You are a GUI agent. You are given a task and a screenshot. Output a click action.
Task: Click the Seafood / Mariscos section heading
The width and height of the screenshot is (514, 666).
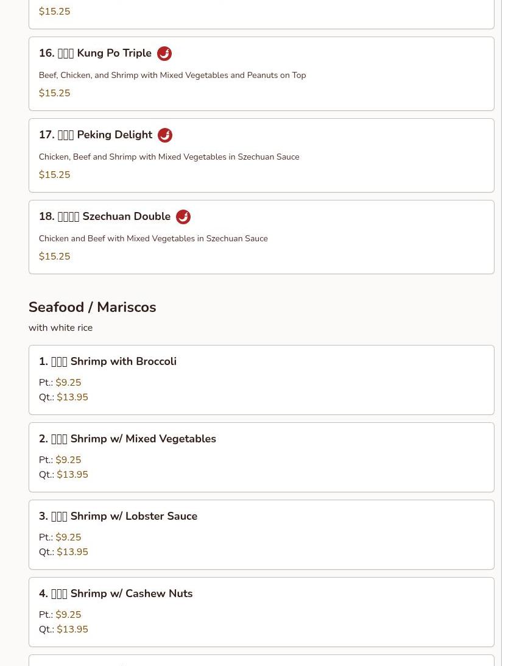click(93, 307)
